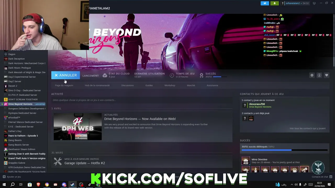Open the Discussions tab
Viewport: 335px width, 188px height.
127,85
